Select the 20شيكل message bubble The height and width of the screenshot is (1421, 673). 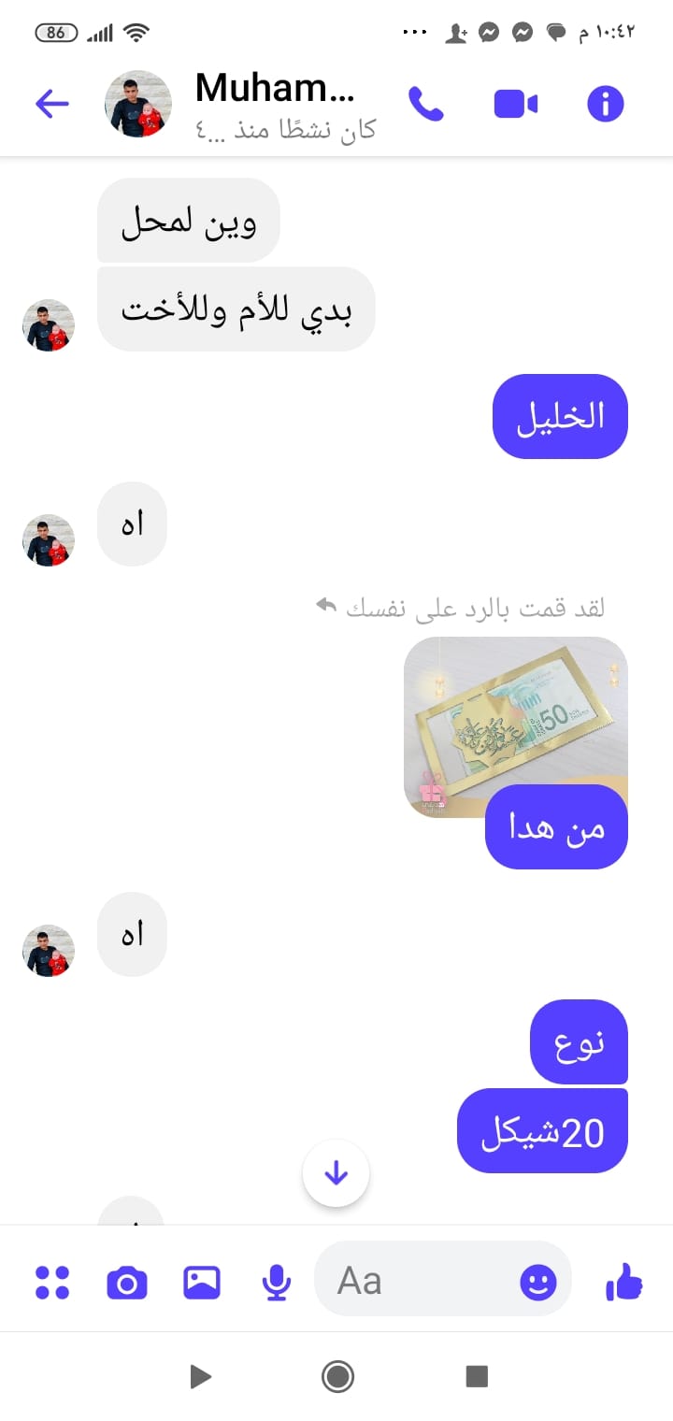(542, 1131)
